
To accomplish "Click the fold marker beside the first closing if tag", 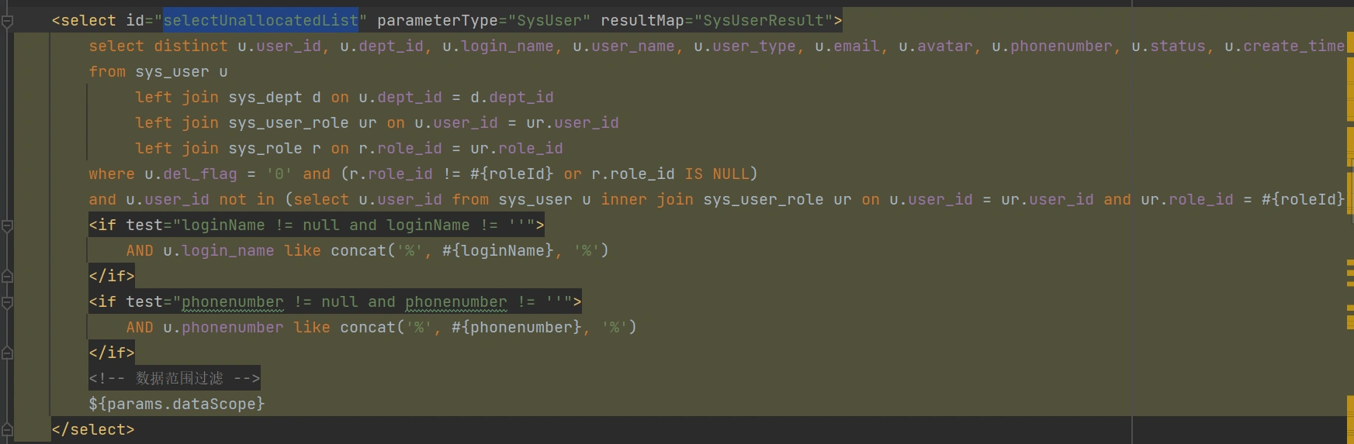I will click(7, 276).
